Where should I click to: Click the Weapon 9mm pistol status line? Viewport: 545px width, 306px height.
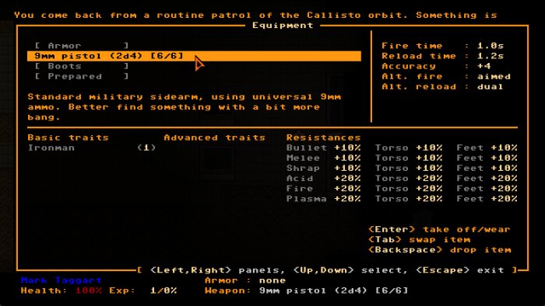pyautogui.click(x=306, y=290)
